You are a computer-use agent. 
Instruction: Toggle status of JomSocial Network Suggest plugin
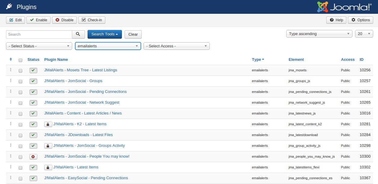[33, 103]
